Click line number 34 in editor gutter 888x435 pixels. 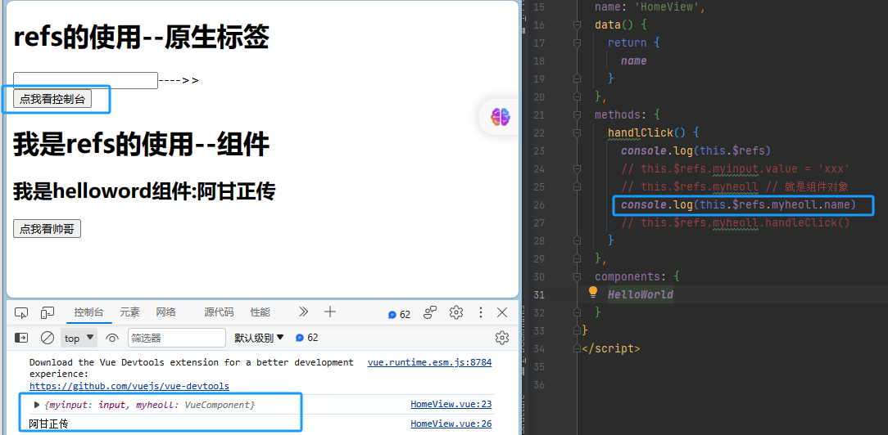pyautogui.click(x=538, y=348)
